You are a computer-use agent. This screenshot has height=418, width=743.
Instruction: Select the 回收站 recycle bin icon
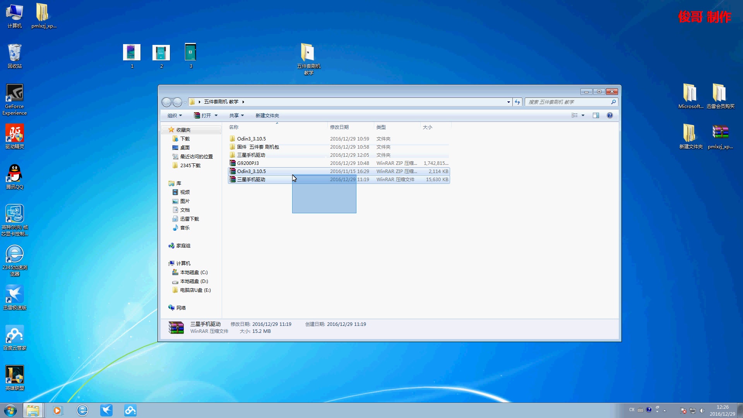click(15, 56)
